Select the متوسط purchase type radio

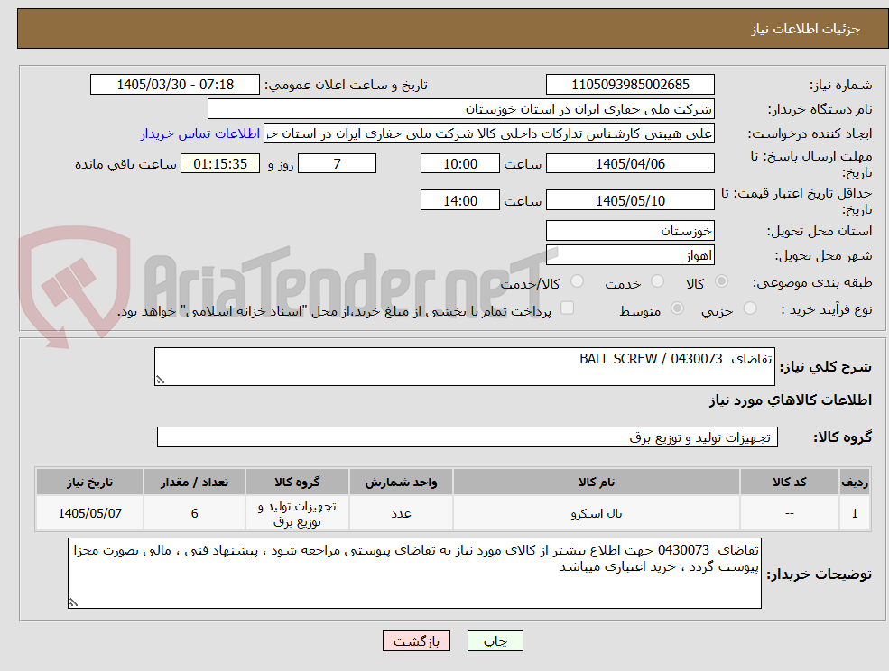[677, 308]
